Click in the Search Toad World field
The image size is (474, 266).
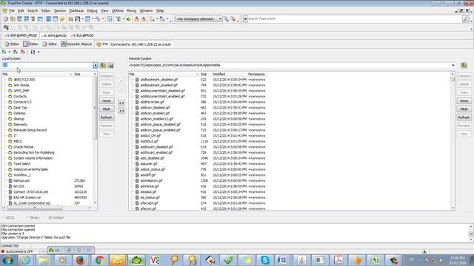[354, 18]
